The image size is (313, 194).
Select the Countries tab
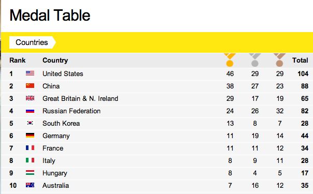click(x=32, y=42)
